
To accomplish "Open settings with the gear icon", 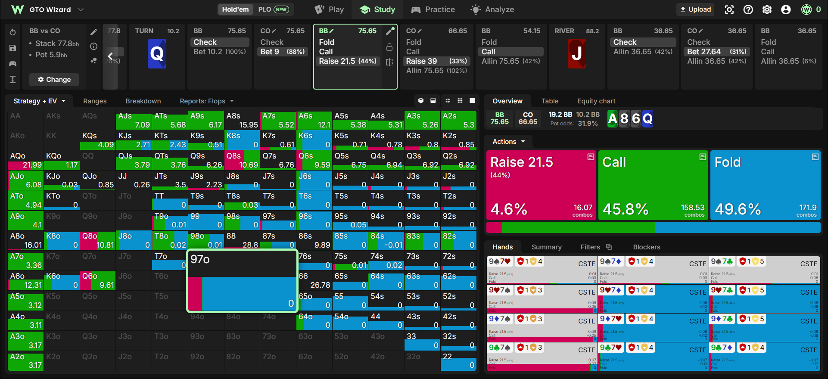I will pos(767,9).
